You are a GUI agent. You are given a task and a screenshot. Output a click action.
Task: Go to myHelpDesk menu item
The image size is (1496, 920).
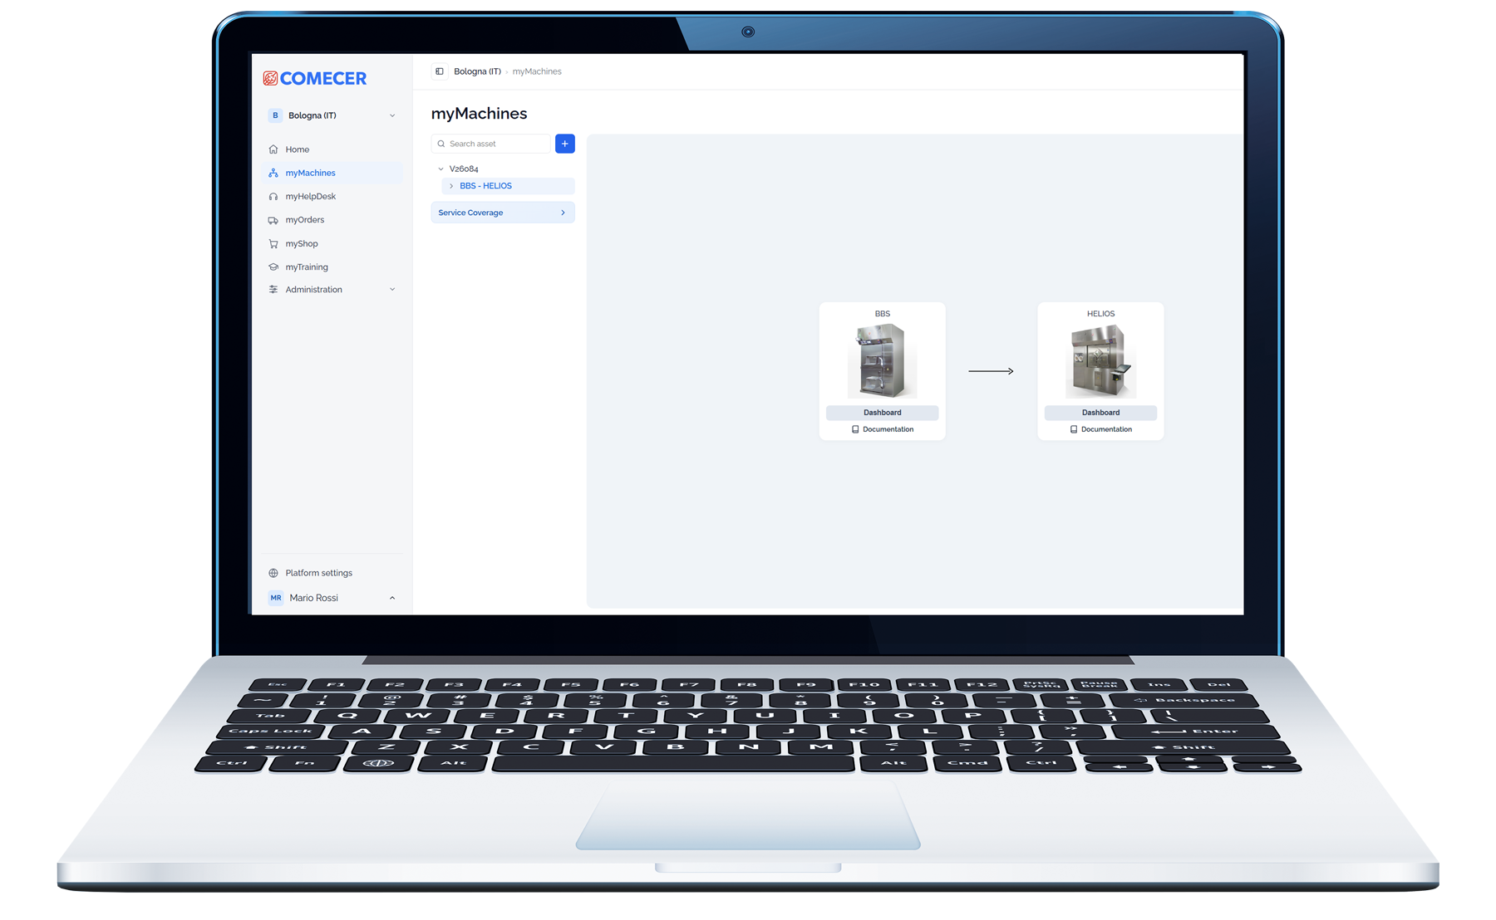tap(332, 197)
